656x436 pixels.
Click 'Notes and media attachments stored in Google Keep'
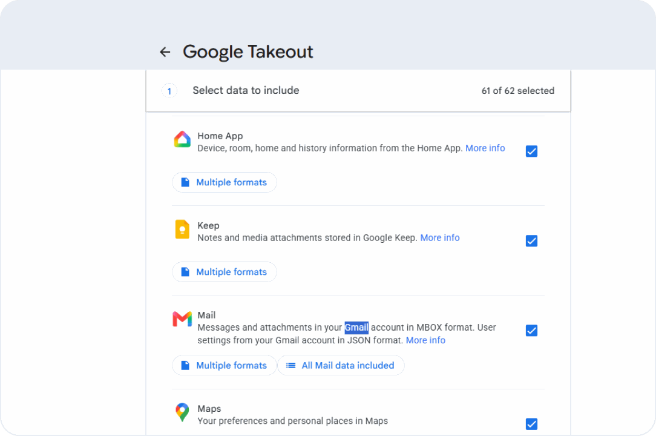[x=307, y=238]
